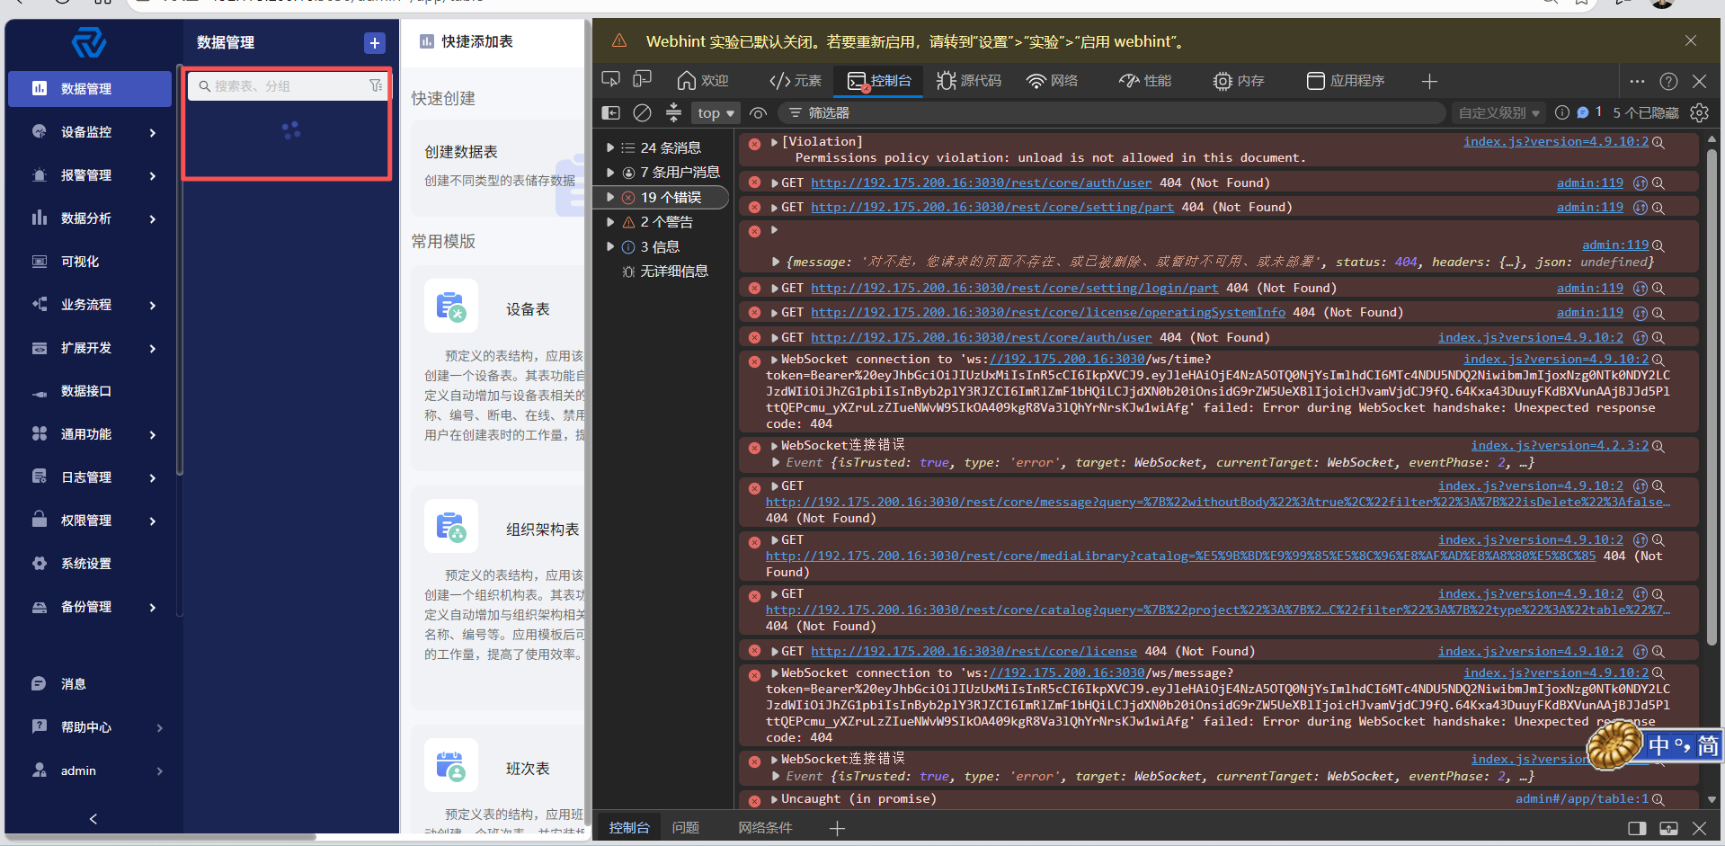
Task: Open the top context dropdown
Action: 716,113
